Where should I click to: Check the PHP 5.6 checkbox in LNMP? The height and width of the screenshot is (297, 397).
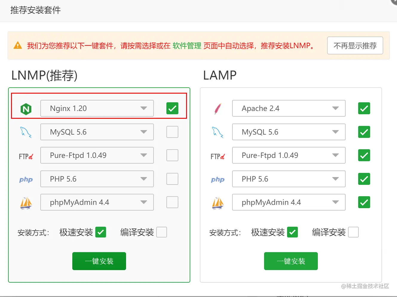172,179
